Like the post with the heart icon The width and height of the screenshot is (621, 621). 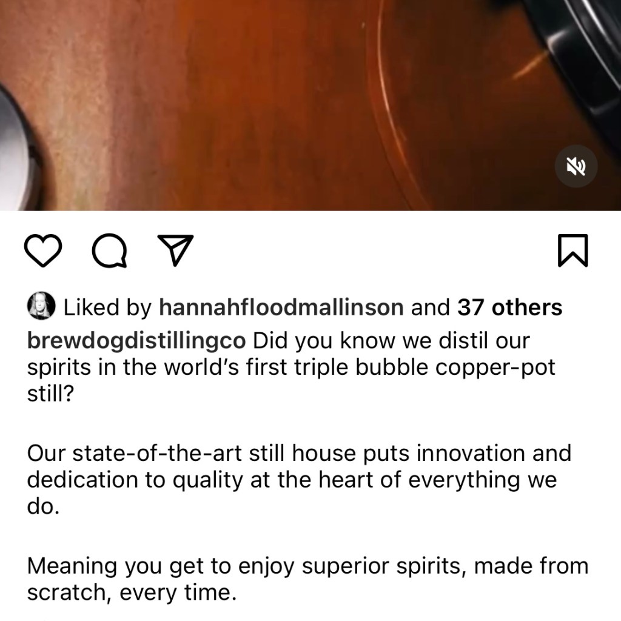43,250
